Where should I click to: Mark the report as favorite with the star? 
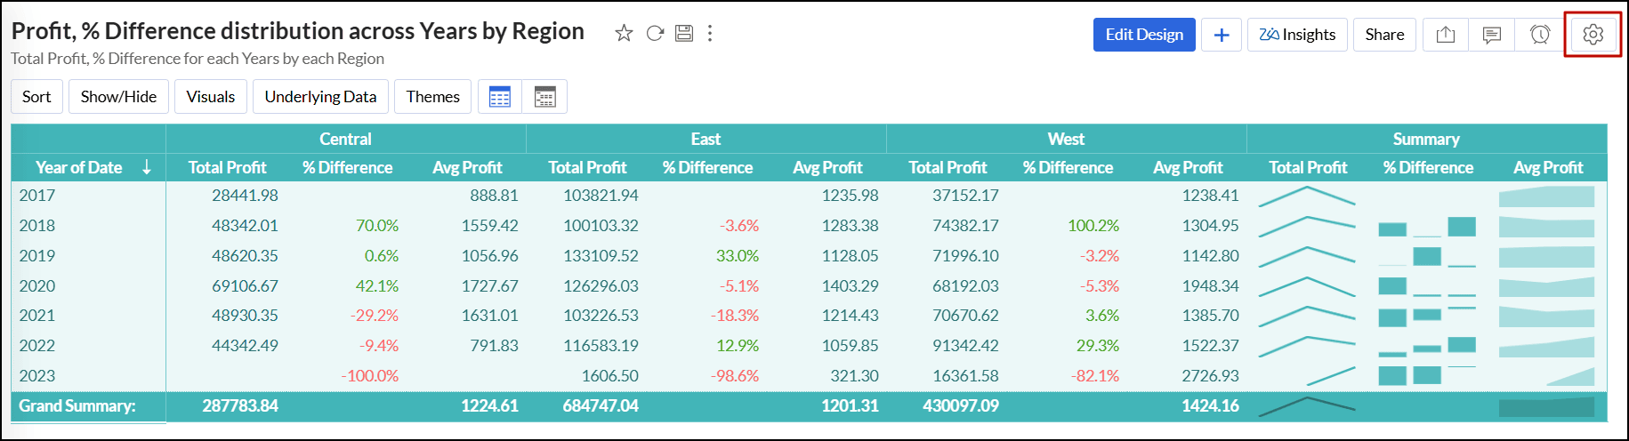click(x=624, y=34)
